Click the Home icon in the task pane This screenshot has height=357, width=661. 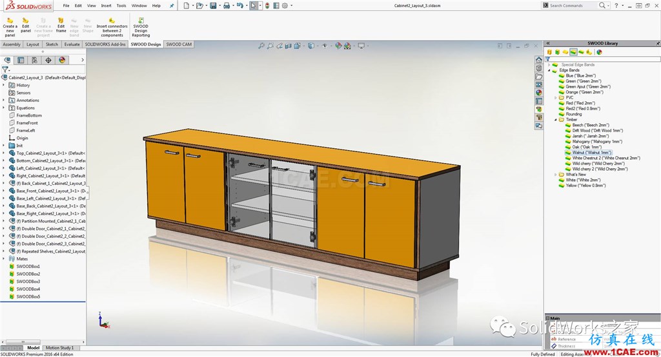click(x=539, y=60)
